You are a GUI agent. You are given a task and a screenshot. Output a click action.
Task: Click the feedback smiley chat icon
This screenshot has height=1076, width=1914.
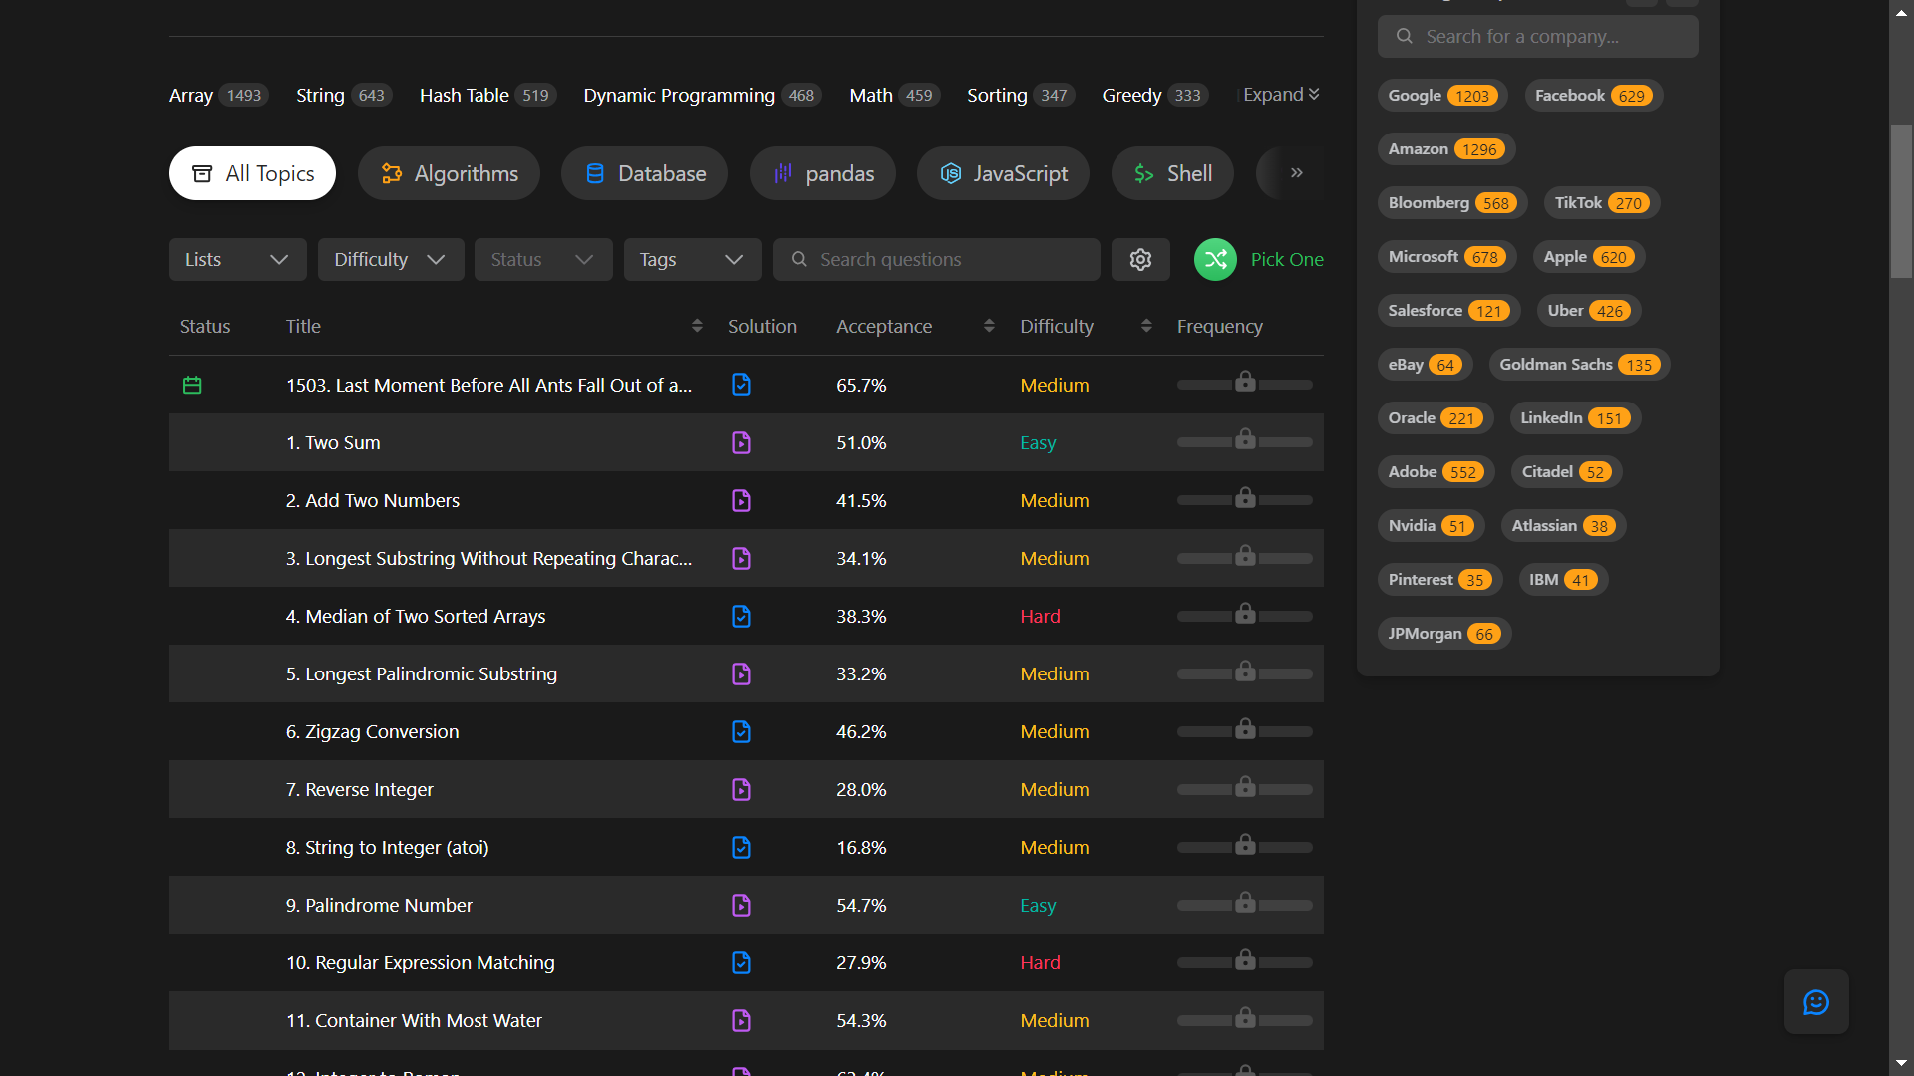click(1815, 1002)
